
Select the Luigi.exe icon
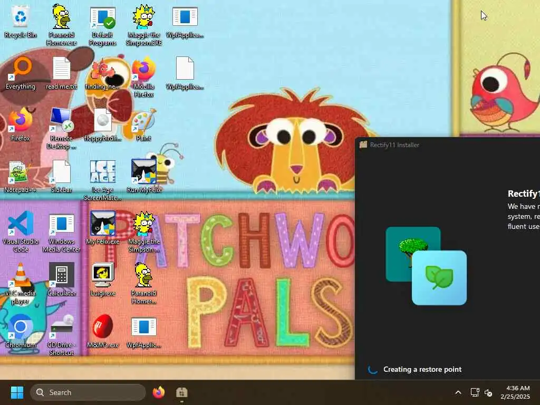pyautogui.click(x=102, y=279)
